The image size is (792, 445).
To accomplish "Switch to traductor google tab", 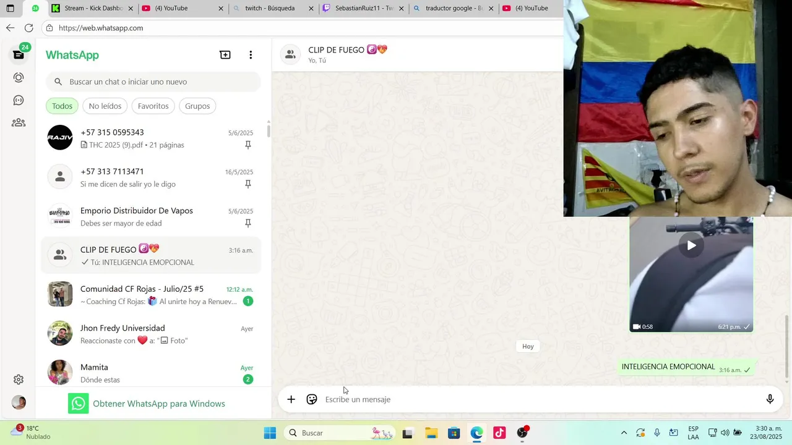I will point(454,9).
